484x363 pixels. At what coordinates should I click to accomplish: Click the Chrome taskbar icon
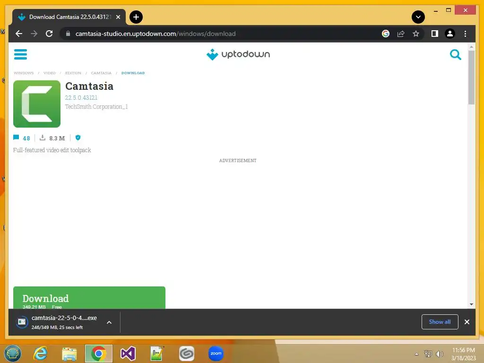click(x=98, y=354)
